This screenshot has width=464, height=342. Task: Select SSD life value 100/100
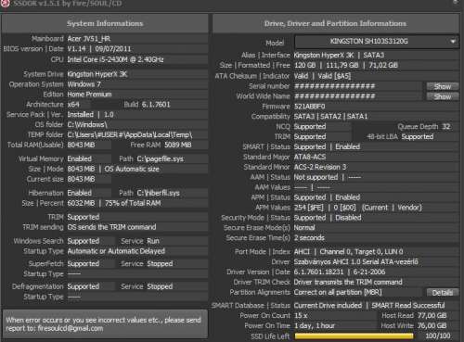(x=438, y=336)
